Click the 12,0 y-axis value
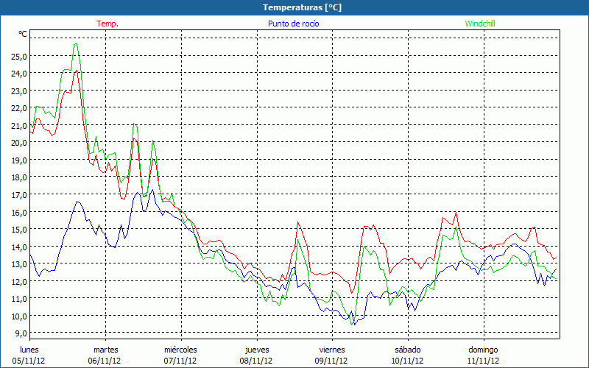Viewport: 589px width, 368px height. [18, 281]
